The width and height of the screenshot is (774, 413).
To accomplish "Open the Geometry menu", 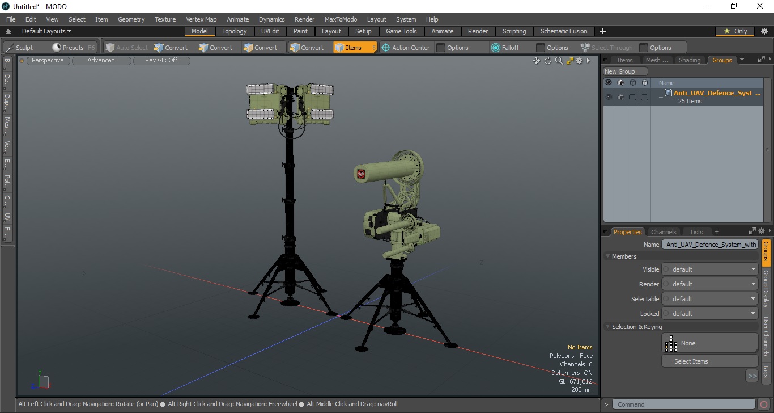I will tap(131, 19).
